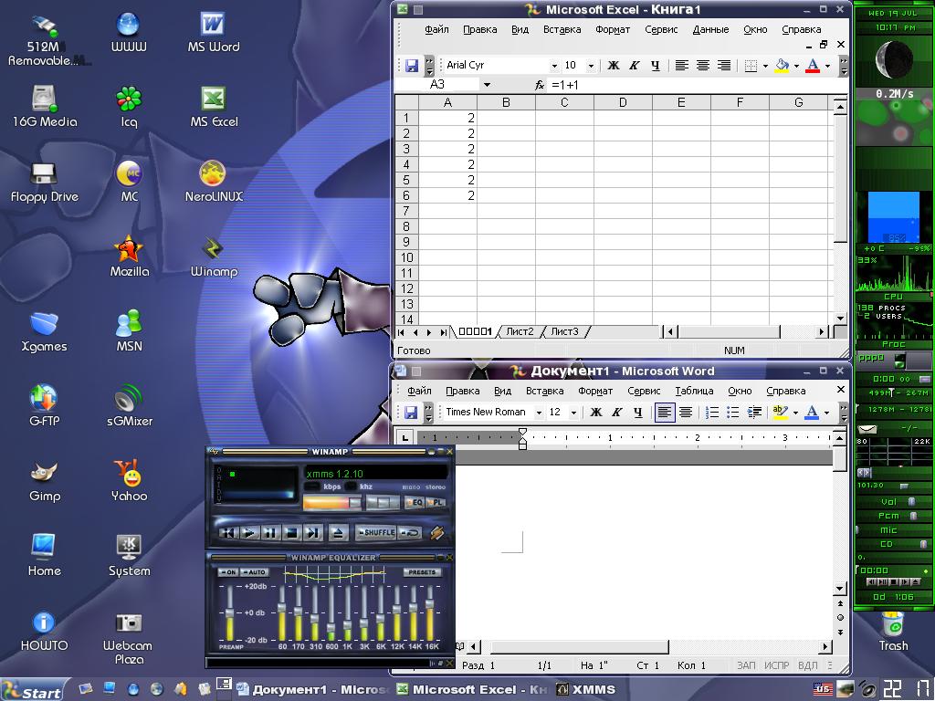This screenshot has width=935, height=701.
Task: Center align text in Excel toolbar
Action: 703,66
